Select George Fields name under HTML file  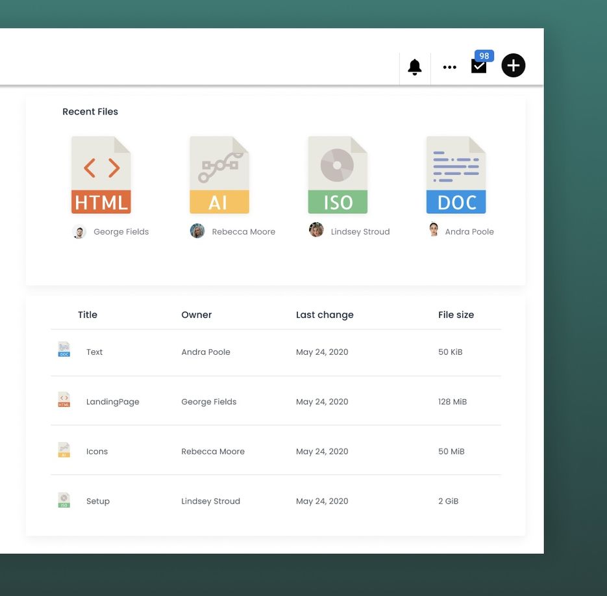[121, 232]
